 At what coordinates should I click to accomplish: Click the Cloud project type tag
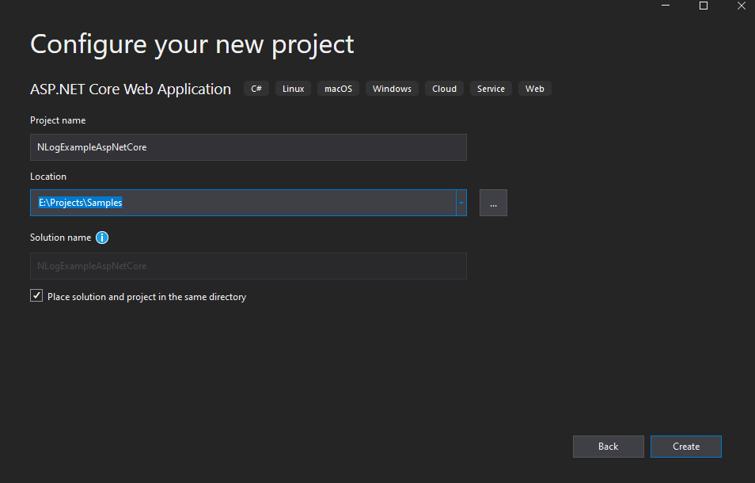[444, 89]
